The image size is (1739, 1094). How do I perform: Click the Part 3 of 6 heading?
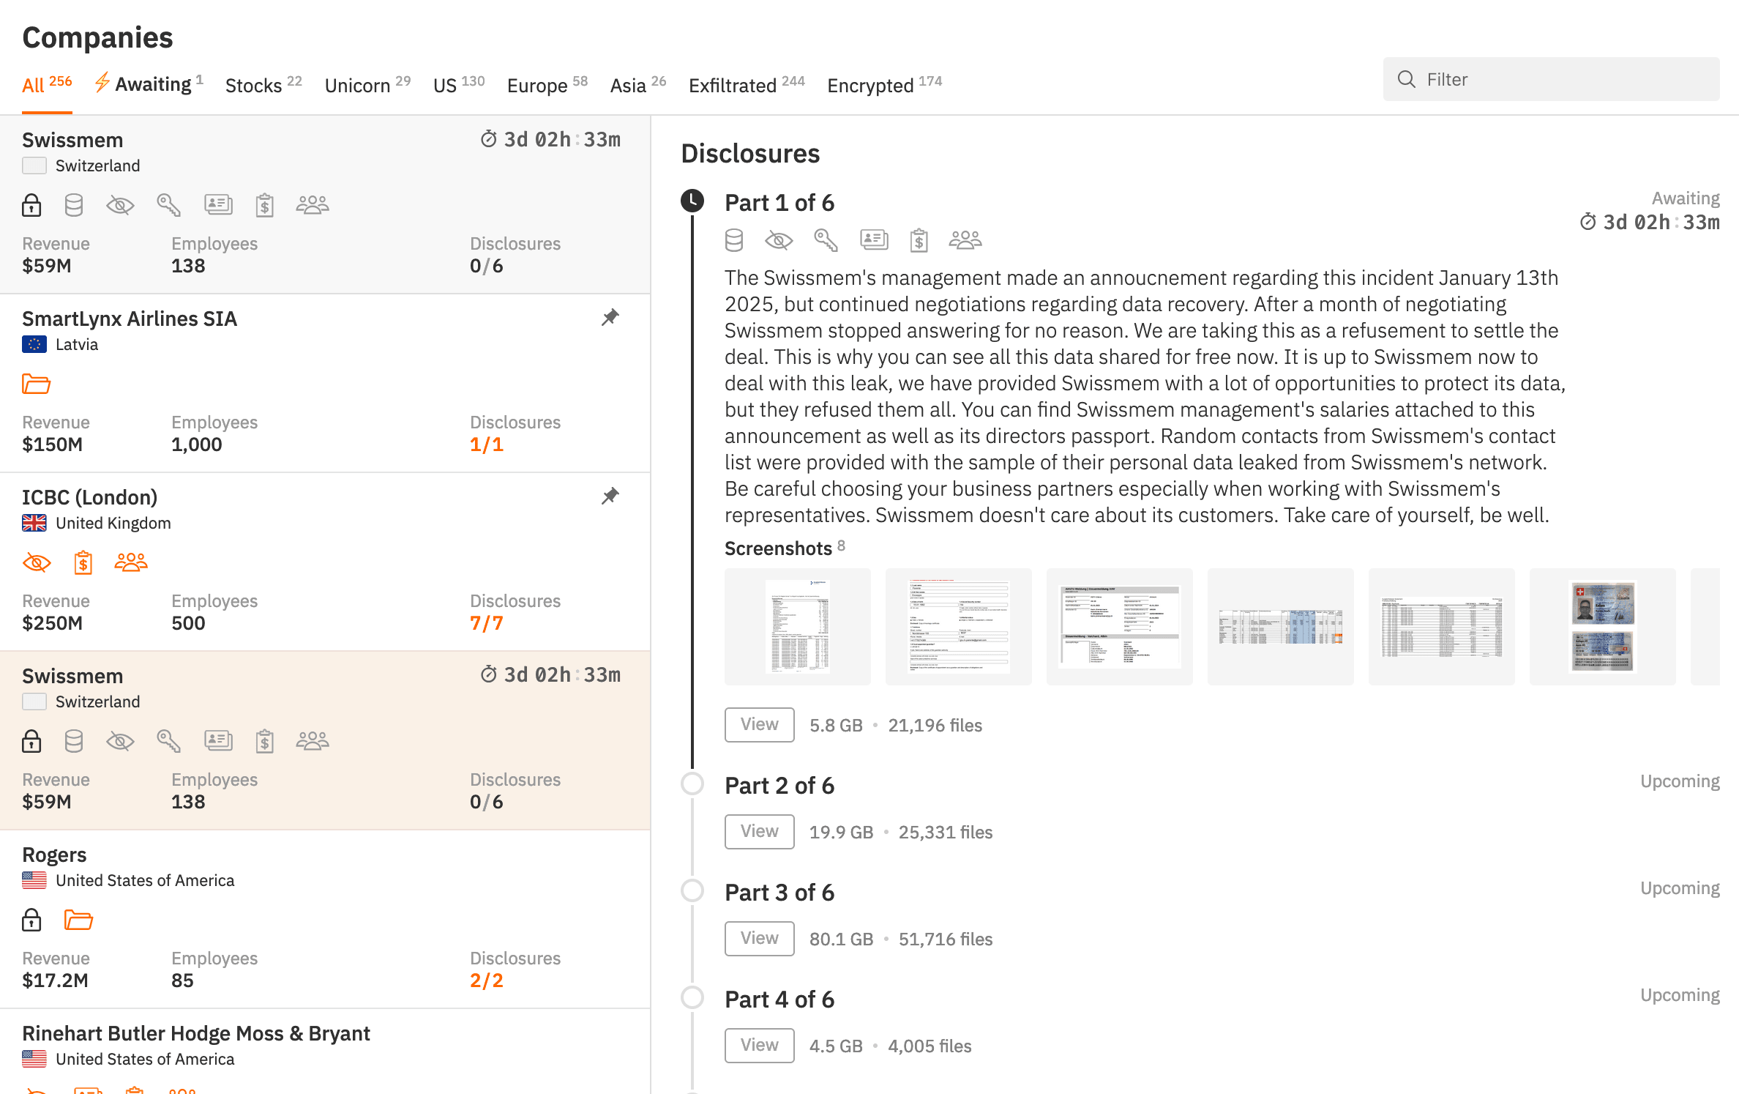(x=779, y=893)
